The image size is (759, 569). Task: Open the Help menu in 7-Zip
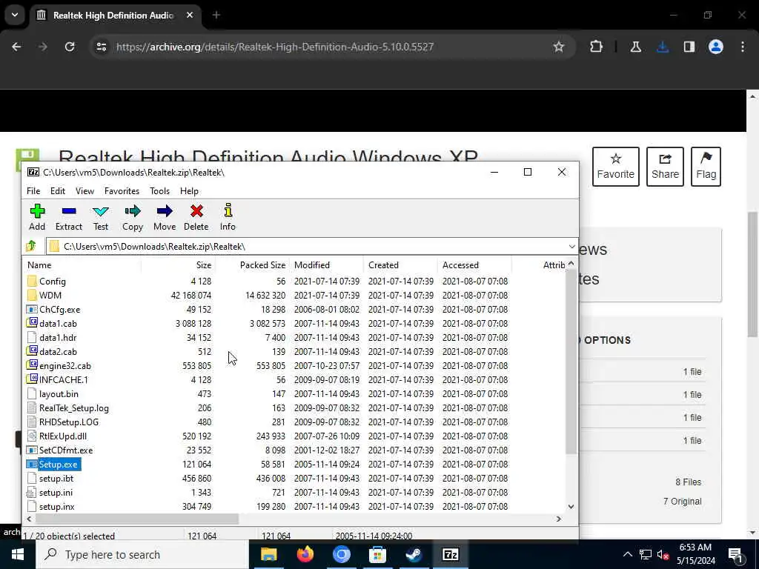(x=189, y=191)
